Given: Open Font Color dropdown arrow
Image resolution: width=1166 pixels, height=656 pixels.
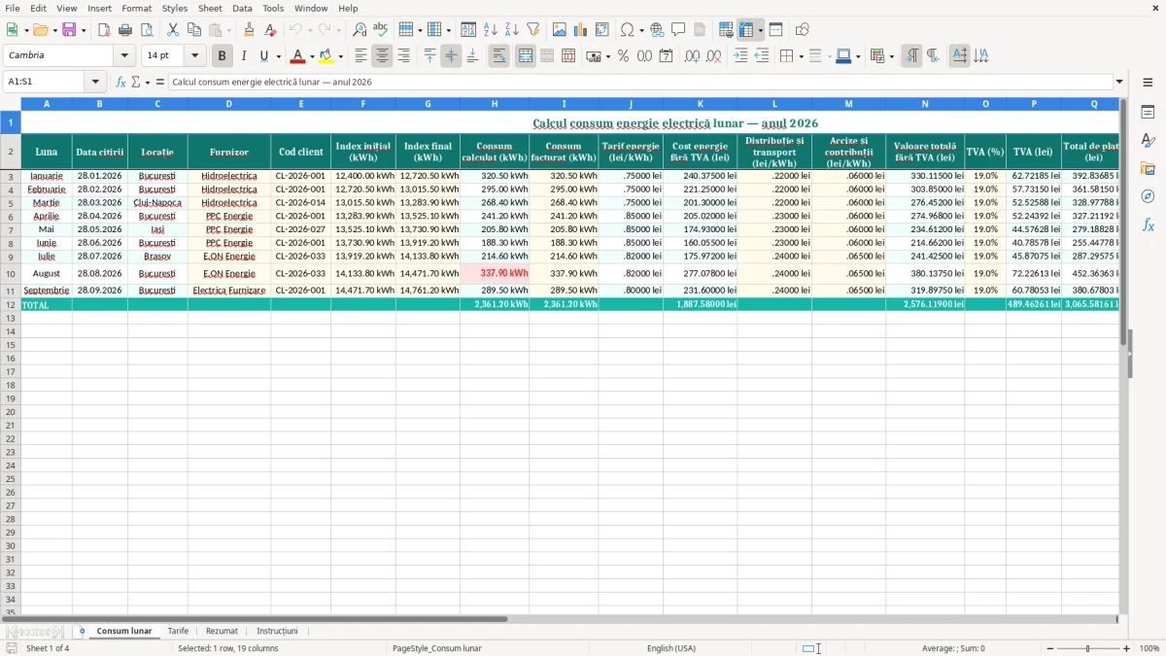Looking at the screenshot, I should (x=312, y=56).
